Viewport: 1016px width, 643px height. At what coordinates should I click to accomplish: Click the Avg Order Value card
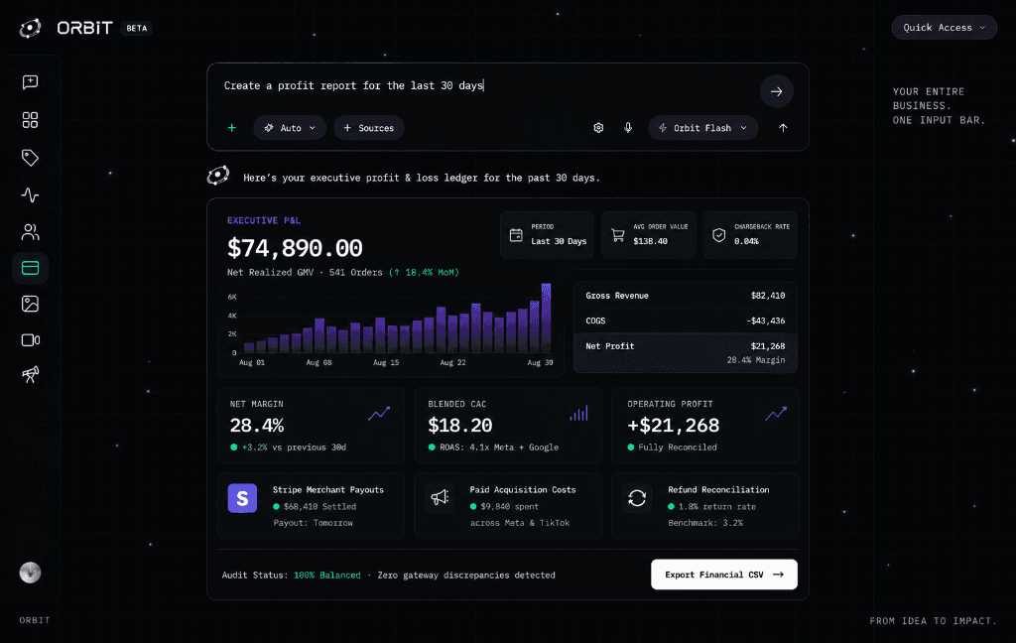tap(649, 234)
